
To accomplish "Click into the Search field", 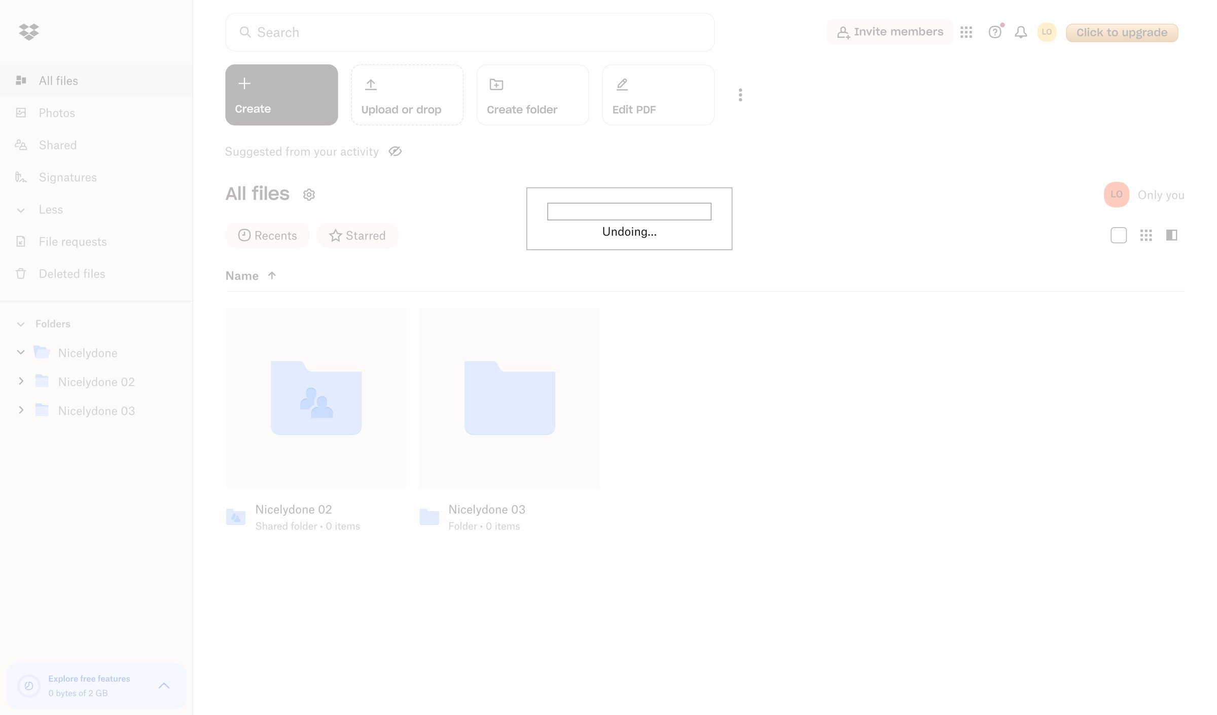I will tap(470, 32).
